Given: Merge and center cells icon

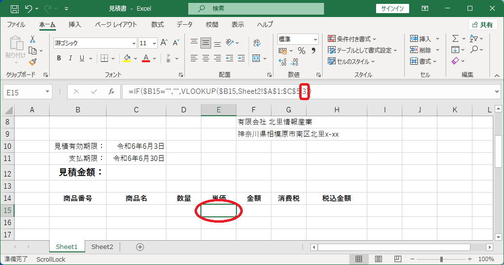Looking at the screenshot, I should [x=256, y=58].
